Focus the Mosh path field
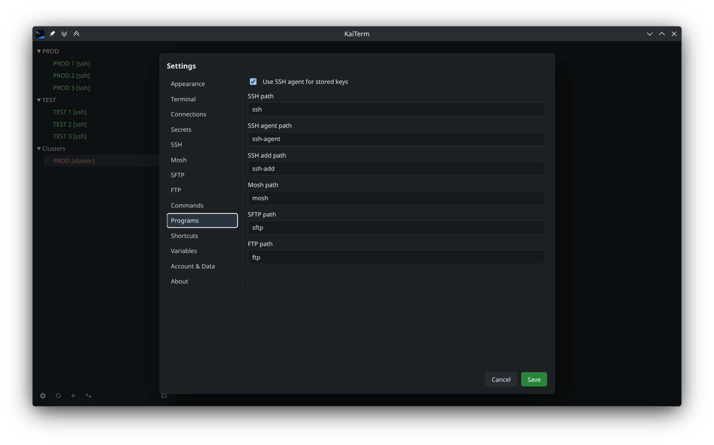The width and height of the screenshot is (714, 445). click(x=396, y=198)
